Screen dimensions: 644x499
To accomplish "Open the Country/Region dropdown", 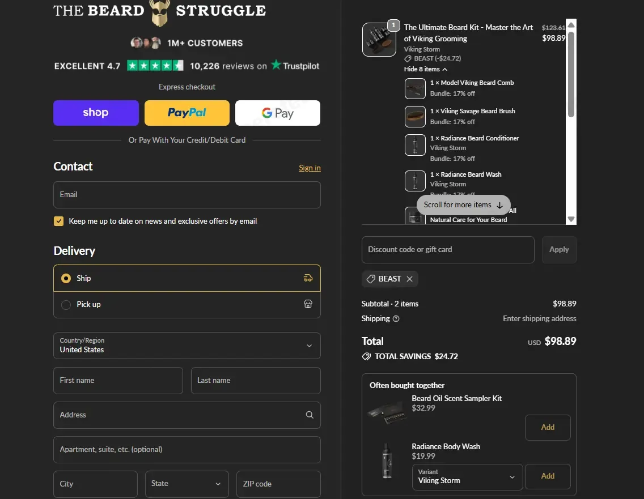I will 187,346.
